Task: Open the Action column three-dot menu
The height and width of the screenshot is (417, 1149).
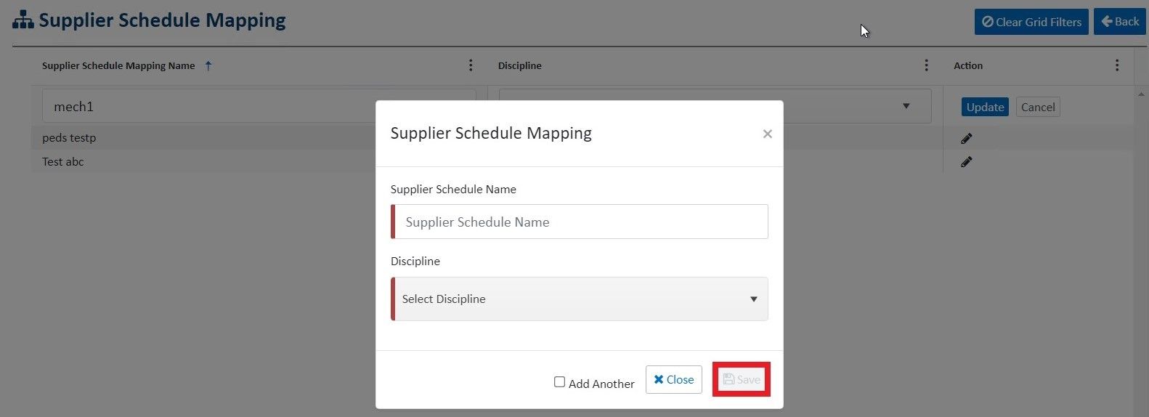Action: pyautogui.click(x=1116, y=65)
